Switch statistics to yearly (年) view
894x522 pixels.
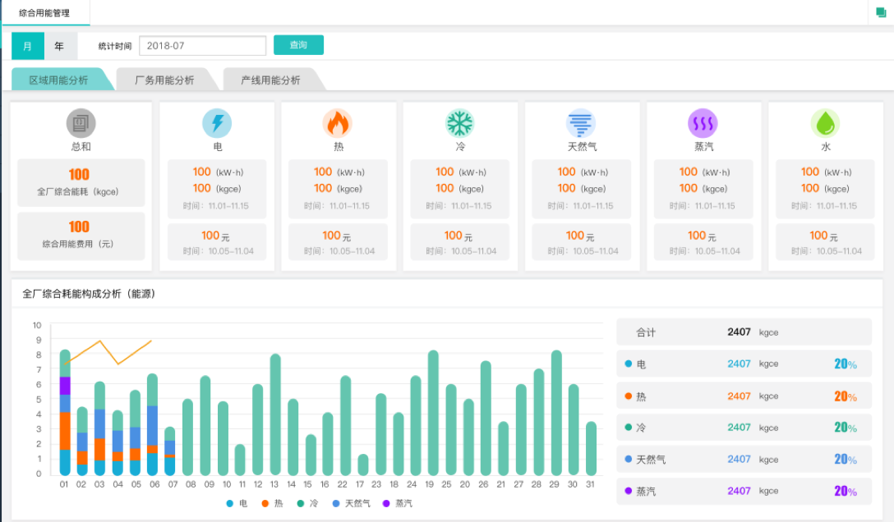(59, 46)
